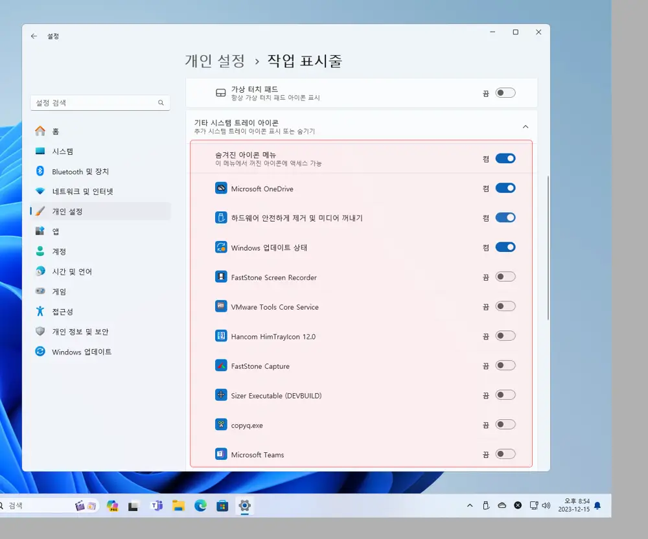
Task: Click the taskbar clock showing 오후 8:54
Action: [x=574, y=505]
